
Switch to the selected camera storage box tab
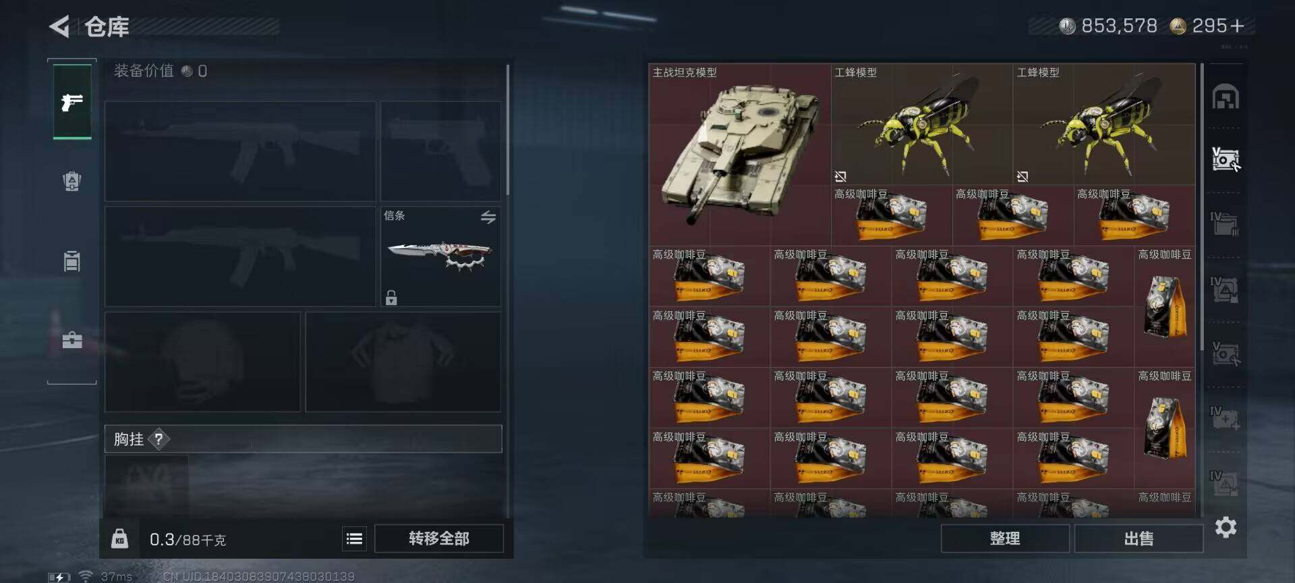pyautogui.click(x=1226, y=159)
